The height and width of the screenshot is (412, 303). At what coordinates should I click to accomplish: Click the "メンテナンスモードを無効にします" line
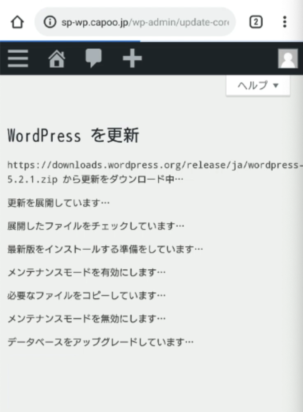86,318
